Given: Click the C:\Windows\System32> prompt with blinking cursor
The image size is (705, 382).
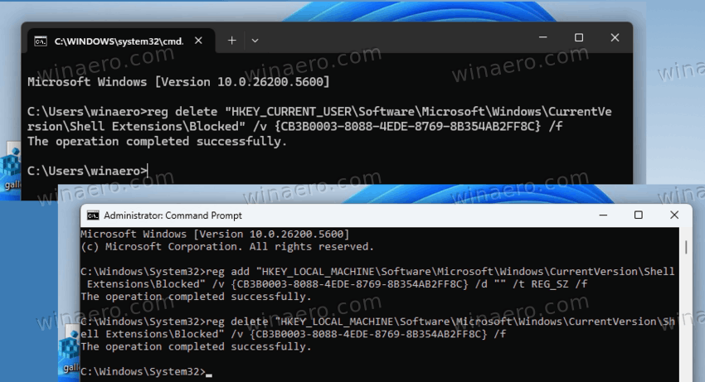Looking at the screenshot, I should (x=146, y=372).
